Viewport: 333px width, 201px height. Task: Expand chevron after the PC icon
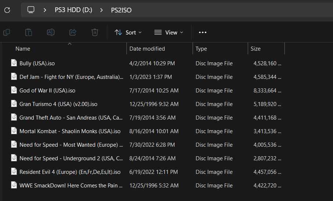click(44, 10)
